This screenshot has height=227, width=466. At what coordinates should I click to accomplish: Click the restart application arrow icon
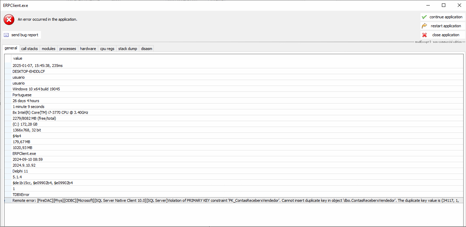(x=424, y=26)
